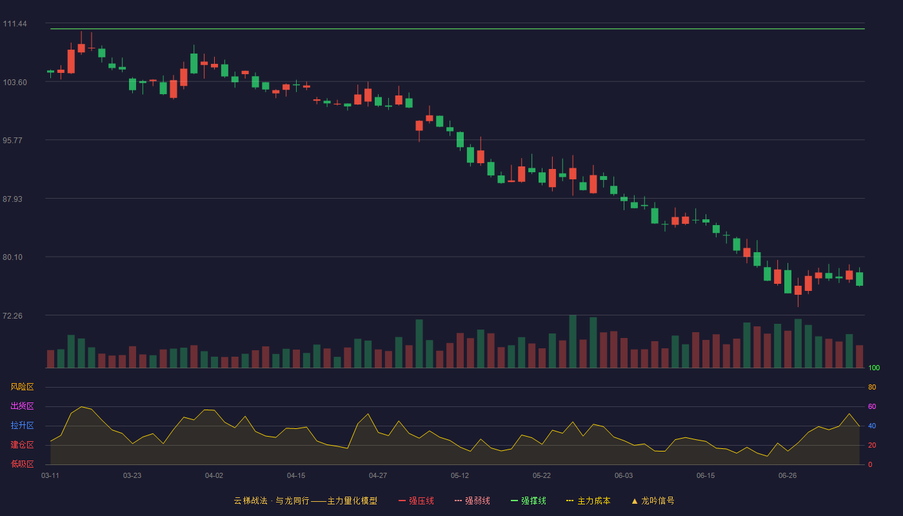Click the 111.44 price axis label
The image size is (903, 516).
click(x=15, y=24)
